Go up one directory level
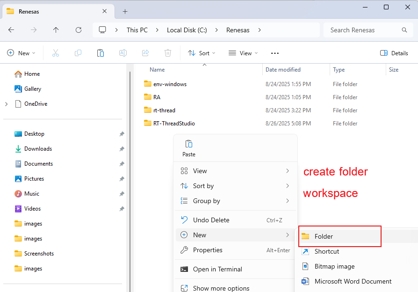This screenshot has width=418, height=292. tap(56, 30)
